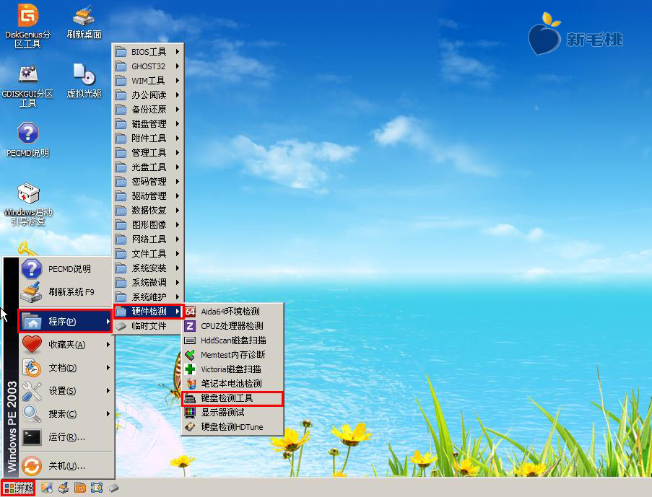Expand the GHOST32 submenu arrow
Image resolution: width=652 pixels, height=497 pixels.
tap(178, 66)
